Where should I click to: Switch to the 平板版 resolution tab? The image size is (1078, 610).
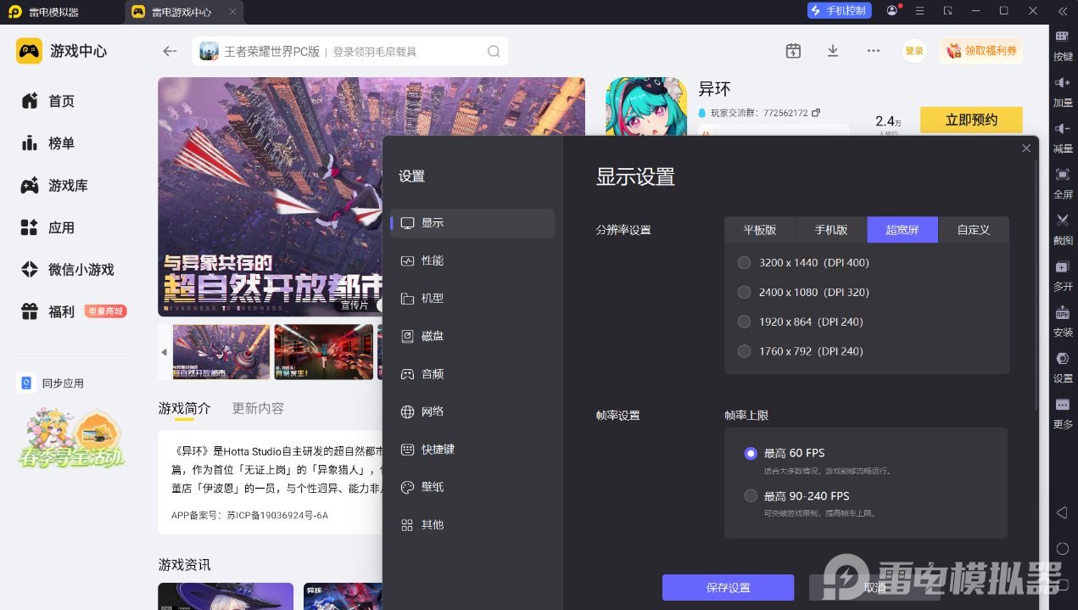point(760,230)
